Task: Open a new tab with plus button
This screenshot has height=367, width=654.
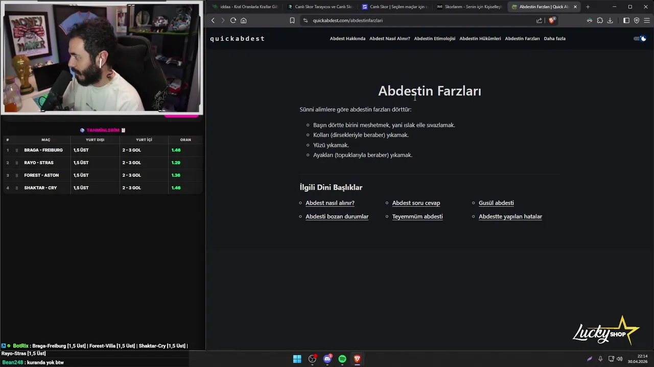Action: click(x=588, y=7)
